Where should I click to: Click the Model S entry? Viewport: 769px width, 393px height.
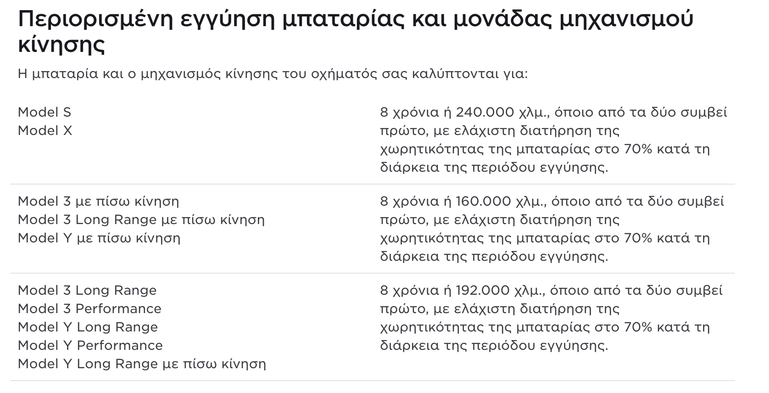coord(45,112)
